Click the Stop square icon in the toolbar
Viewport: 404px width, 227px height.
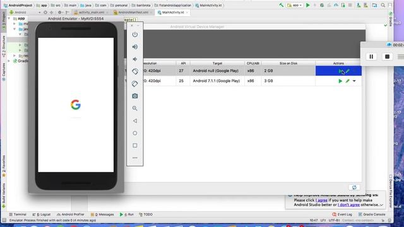pyautogui.click(x=350, y=5)
